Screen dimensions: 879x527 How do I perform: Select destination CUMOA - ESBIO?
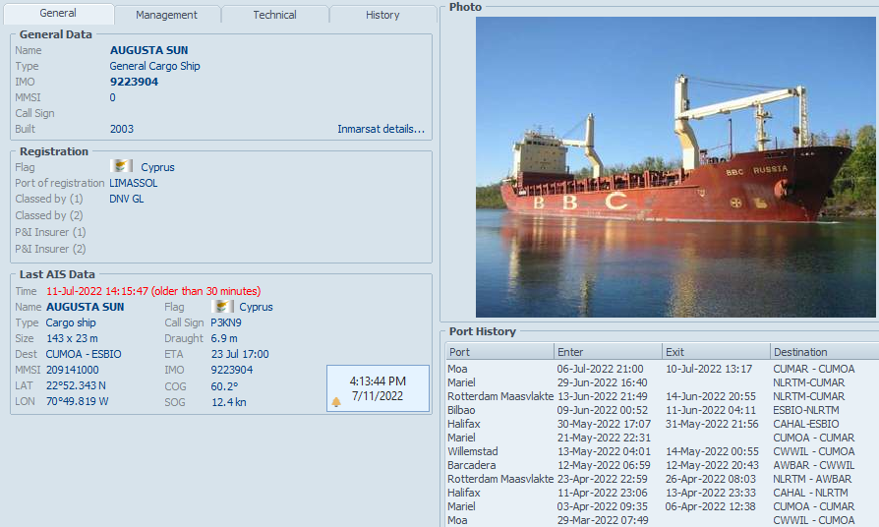[84, 354]
